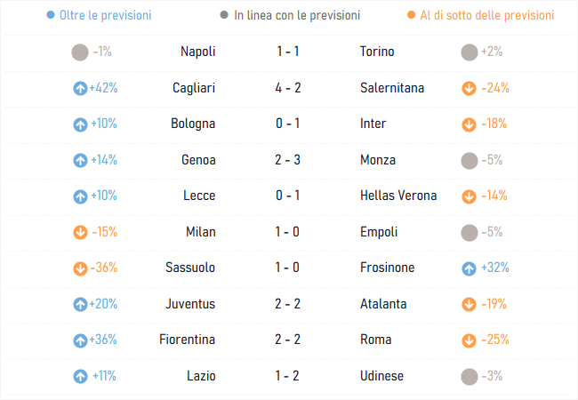Select the 'In linea con le previsioni' legend label
This screenshot has height=400, width=578.
297,15
